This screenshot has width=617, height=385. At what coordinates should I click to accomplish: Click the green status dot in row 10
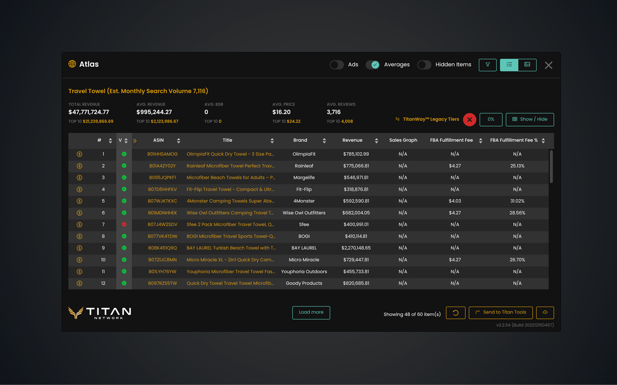click(124, 260)
